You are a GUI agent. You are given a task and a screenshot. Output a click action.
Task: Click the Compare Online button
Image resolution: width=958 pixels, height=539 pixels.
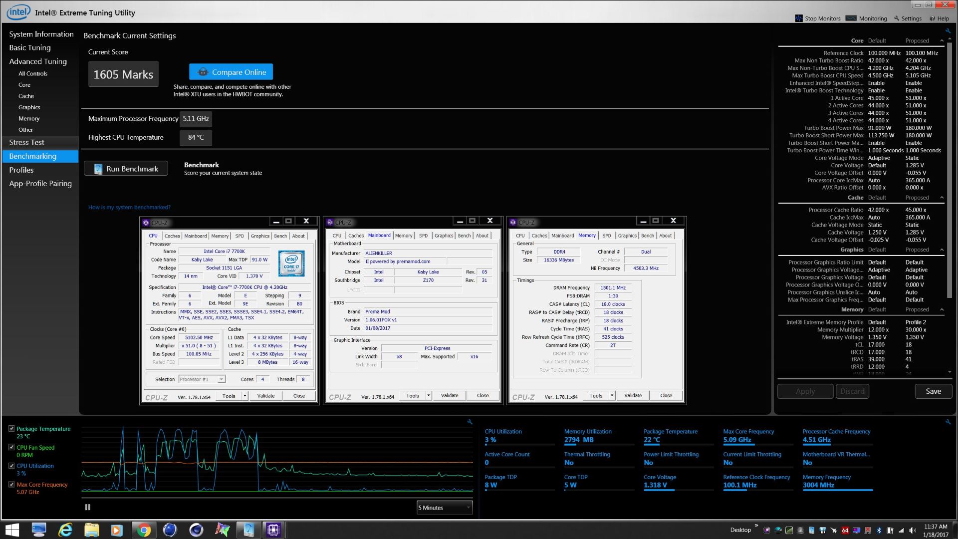click(231, 72)
